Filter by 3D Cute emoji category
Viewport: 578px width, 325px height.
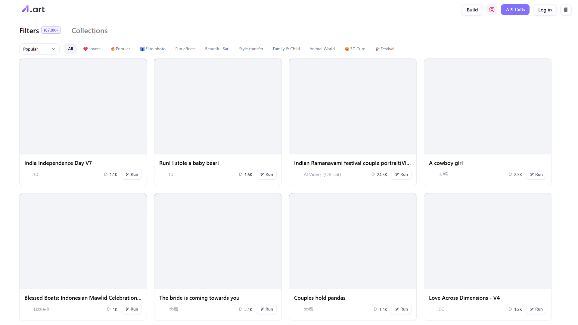[355, 49]
